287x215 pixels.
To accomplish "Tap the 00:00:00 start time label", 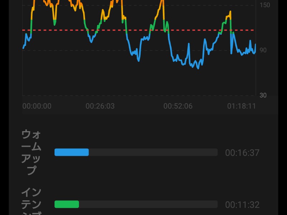I will (x=37, y=106).
